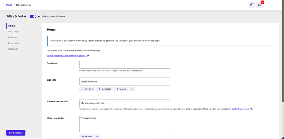Image resolution: width=284 pixels, height=139 pixels.
Task: Expand more tags dropdown under Meta description
Action: (x=97, y=137)
